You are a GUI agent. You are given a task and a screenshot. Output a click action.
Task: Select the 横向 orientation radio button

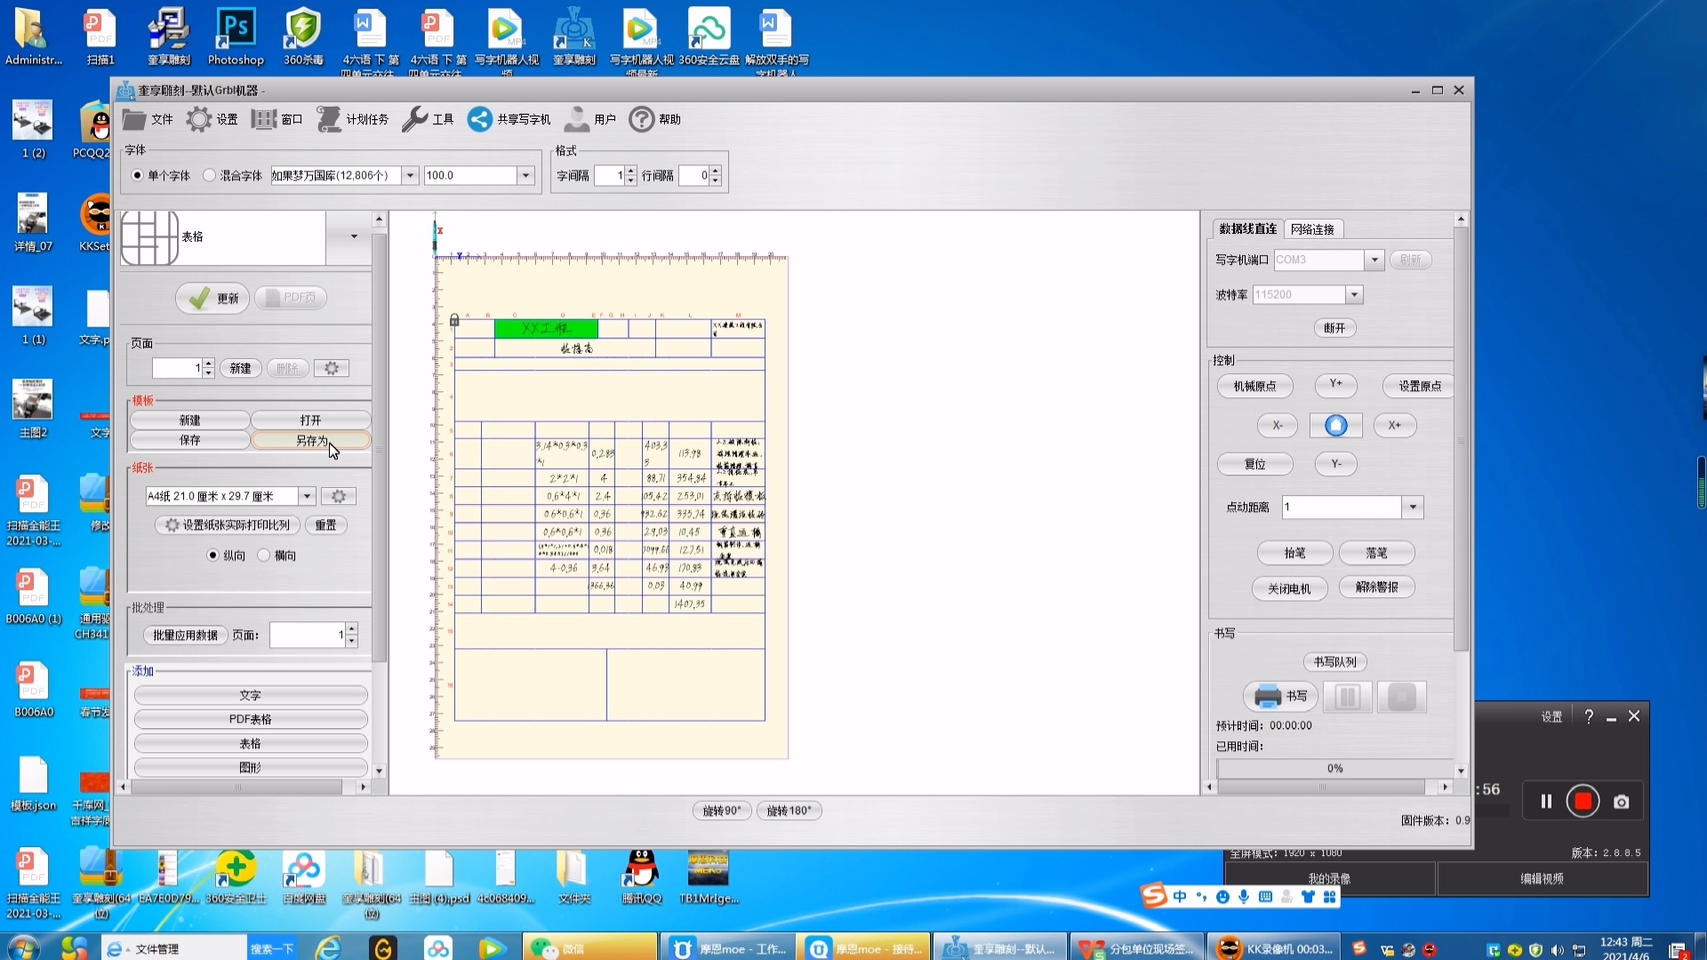point(264,556)
